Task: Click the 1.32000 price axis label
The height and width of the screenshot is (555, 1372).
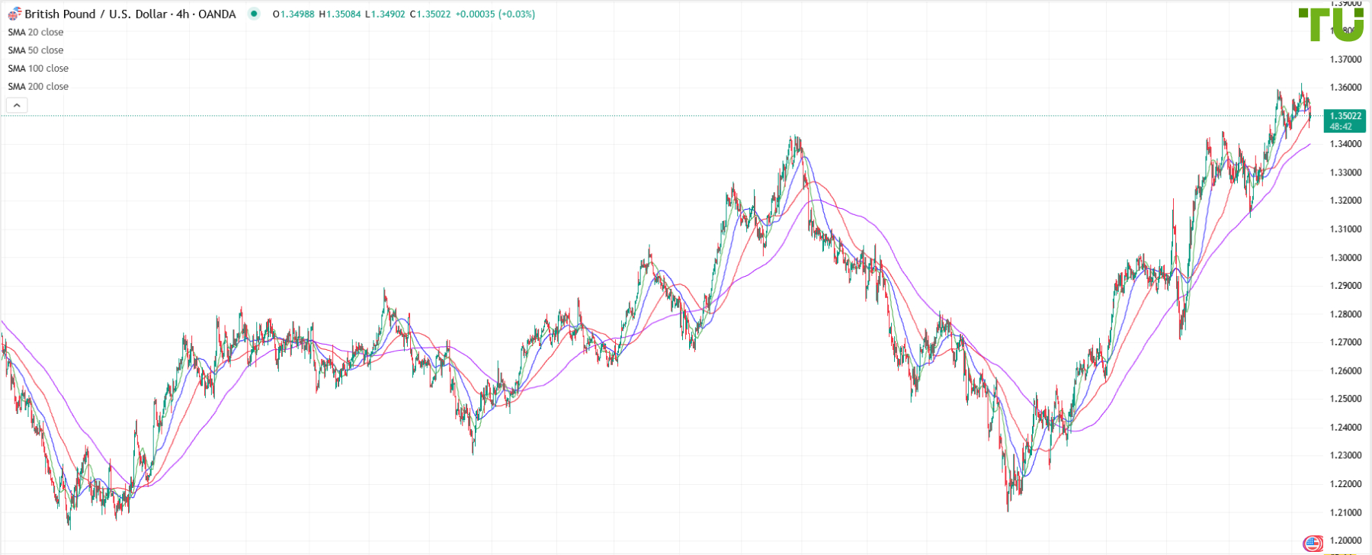Action: tap(1345, 201)
